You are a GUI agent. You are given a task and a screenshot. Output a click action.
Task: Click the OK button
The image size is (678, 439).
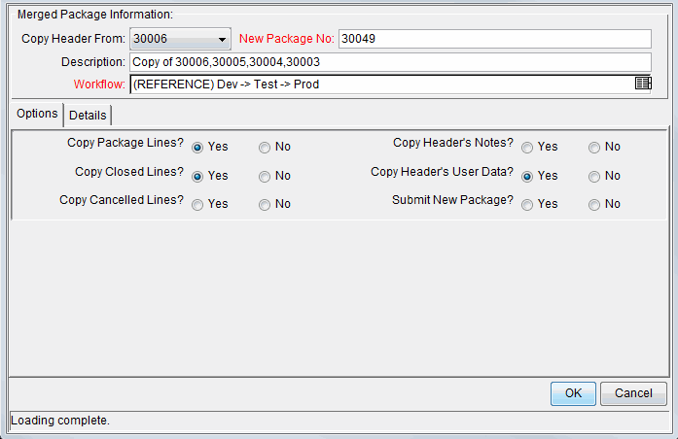click(573, 393)
